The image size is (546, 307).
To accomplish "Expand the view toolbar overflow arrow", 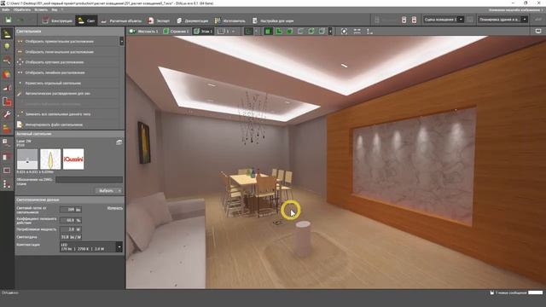I will 330,32.
